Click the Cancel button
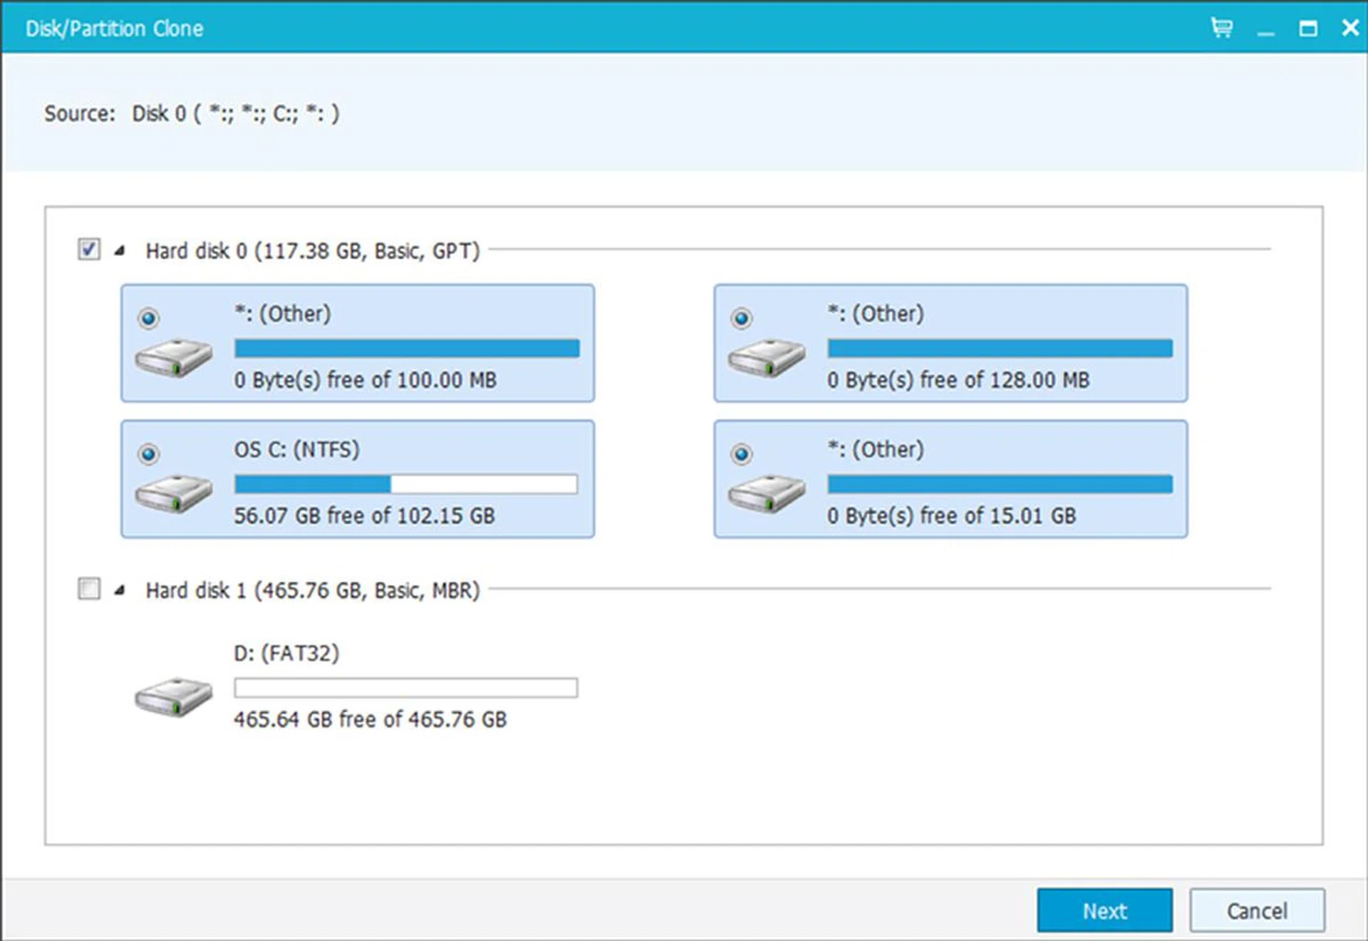 1257,910
